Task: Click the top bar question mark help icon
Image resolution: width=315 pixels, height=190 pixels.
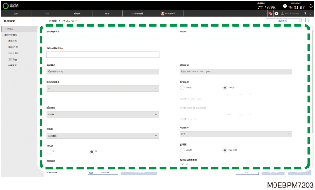Action: pos(305,13)
